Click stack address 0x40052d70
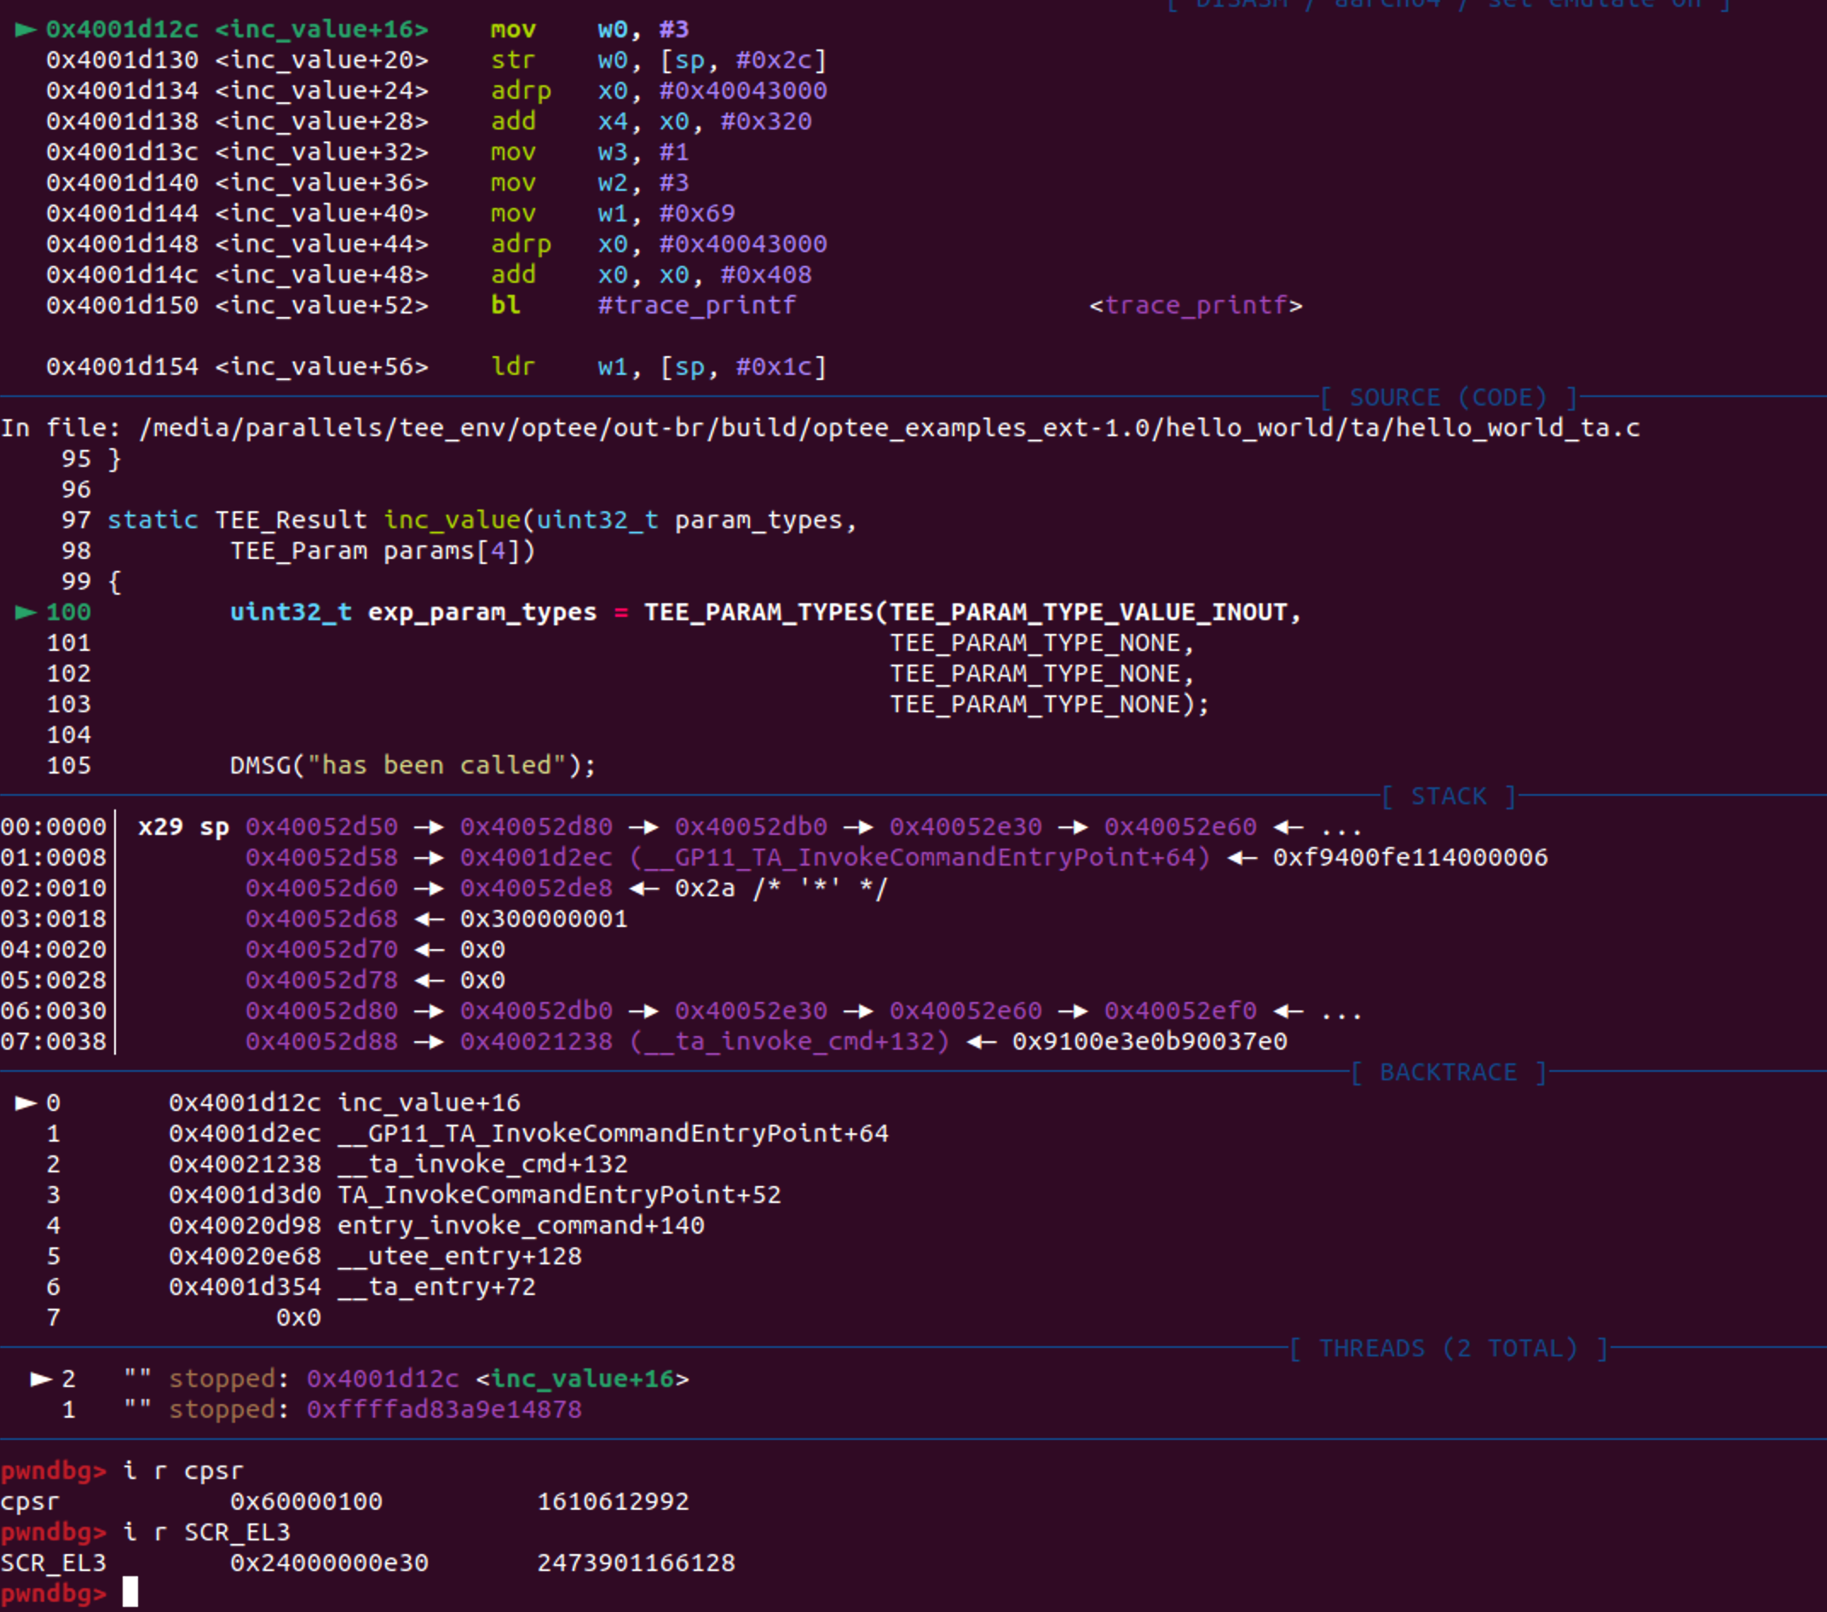The width and height of the screenshot is (1827, 1612). [x=322, y=949]
